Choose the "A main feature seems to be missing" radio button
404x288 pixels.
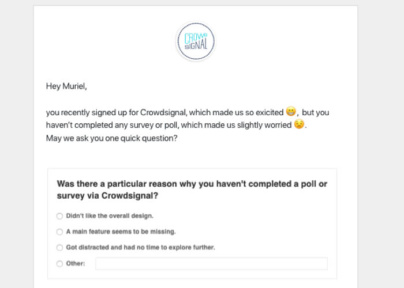pos(59,232)
